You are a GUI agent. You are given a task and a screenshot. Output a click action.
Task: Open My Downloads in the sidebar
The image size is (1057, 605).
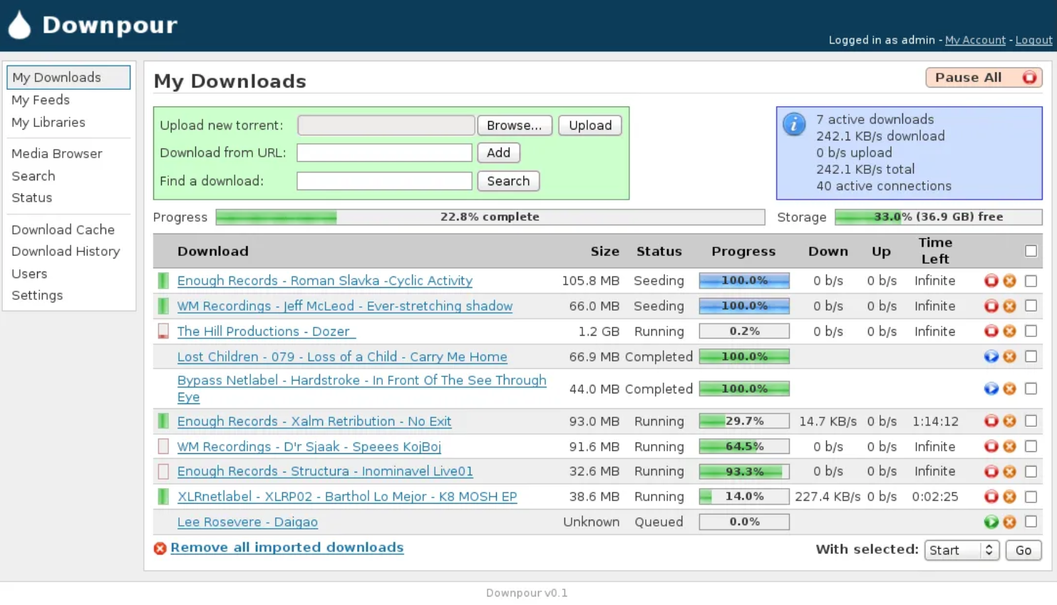point(68,77)
